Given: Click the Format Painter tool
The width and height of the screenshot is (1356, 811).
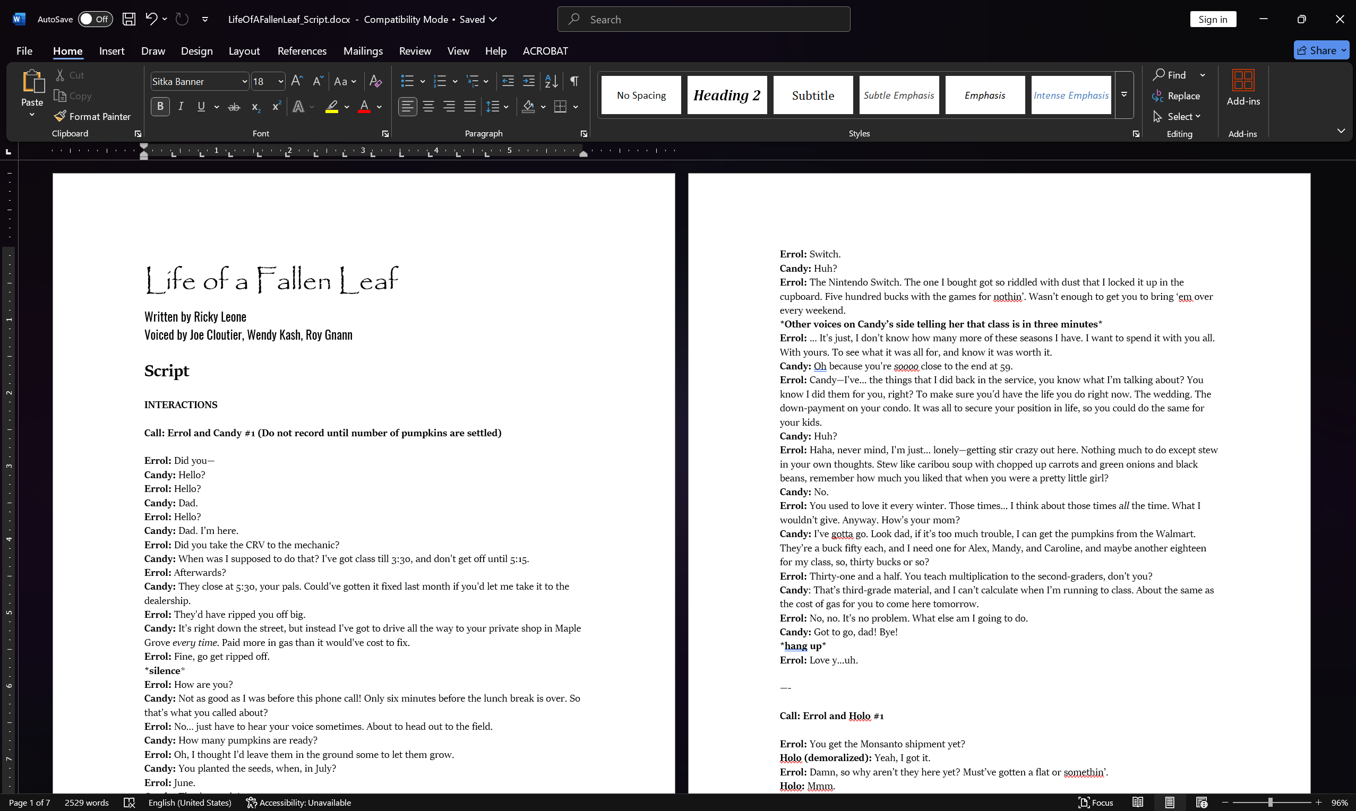Looking at the screenshot, I should (93, 116).
